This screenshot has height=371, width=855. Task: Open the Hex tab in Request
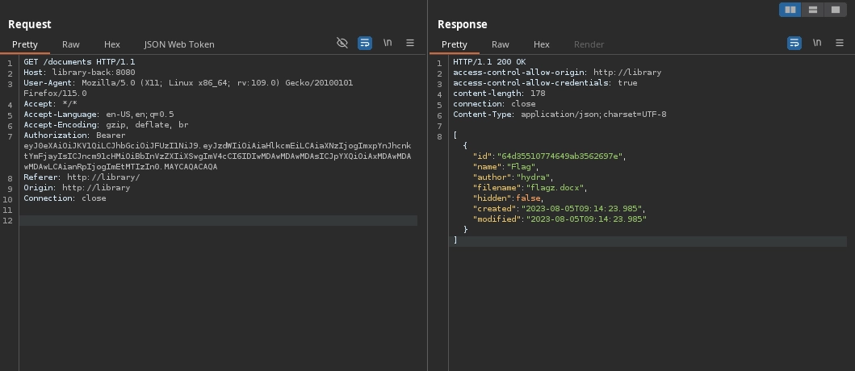(x=112, y=44)
